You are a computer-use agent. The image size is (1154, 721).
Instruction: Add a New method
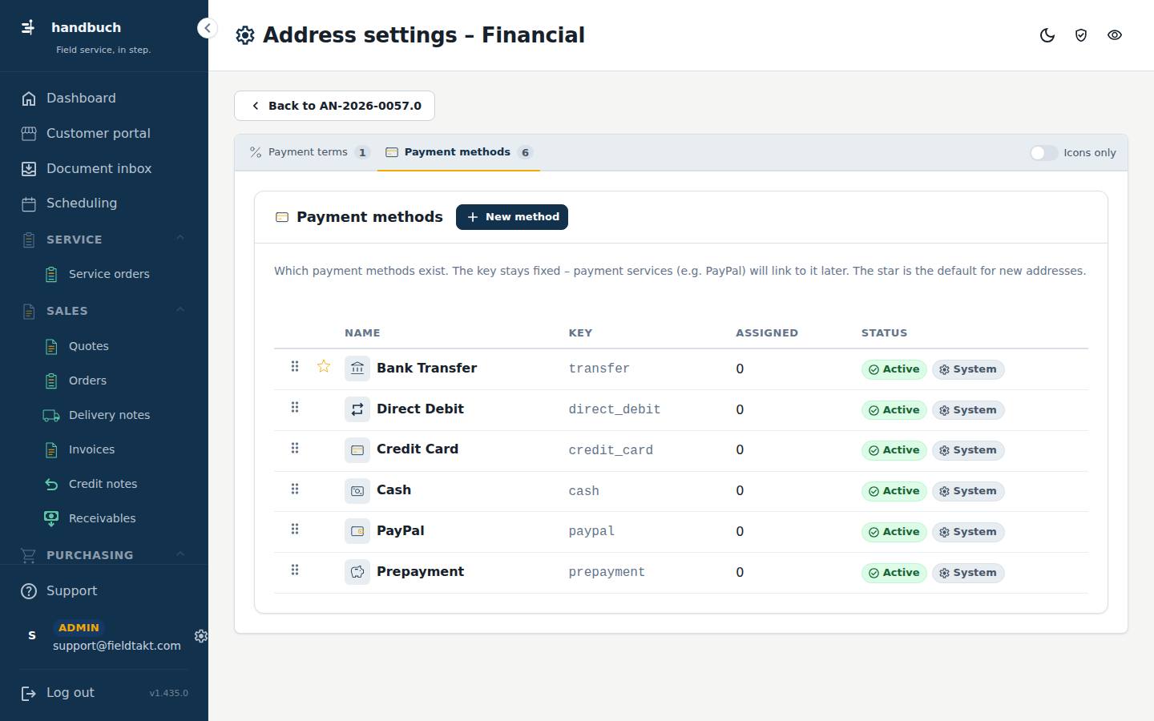click(x=512, y=217)
